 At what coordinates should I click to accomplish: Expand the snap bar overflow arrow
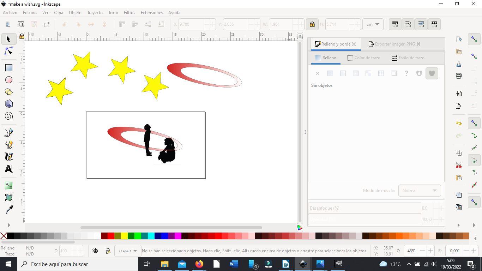click(x=474, y=225)
